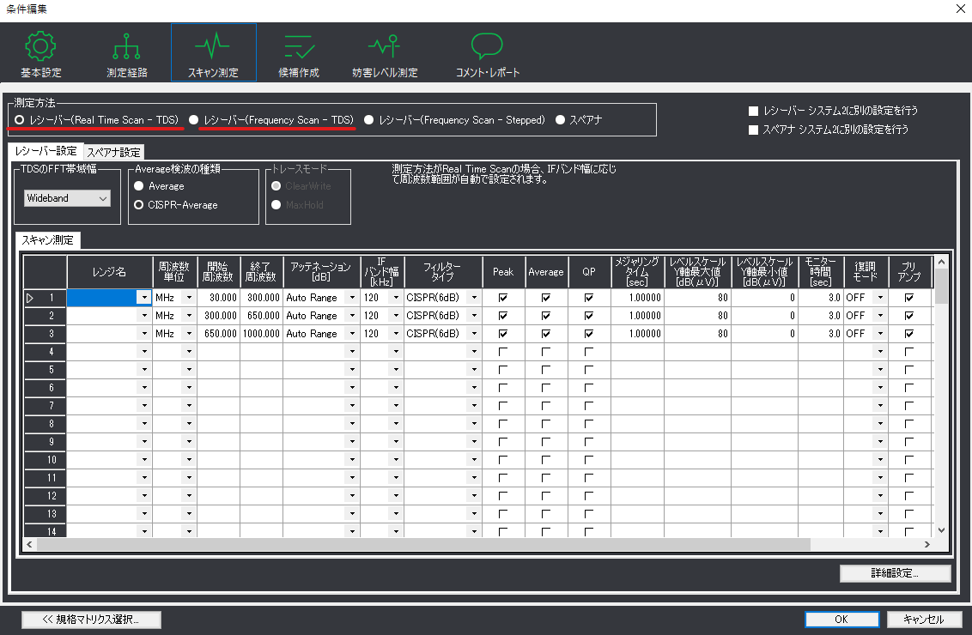
Task: Close the 条件編集 dialog window
Action: click(960, 9)
